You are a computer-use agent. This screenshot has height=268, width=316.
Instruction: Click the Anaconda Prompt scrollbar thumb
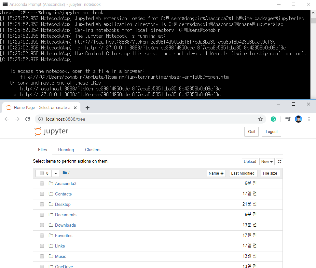tap(313, 20)
